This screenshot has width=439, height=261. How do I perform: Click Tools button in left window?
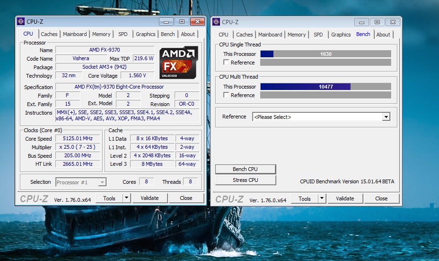click(109, 198)
